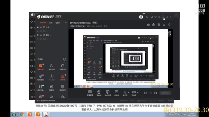The height and width of the screenshot is (117, 209).
Task: Edit the 原神 category tag pencil
Action: tap(84, 26)
